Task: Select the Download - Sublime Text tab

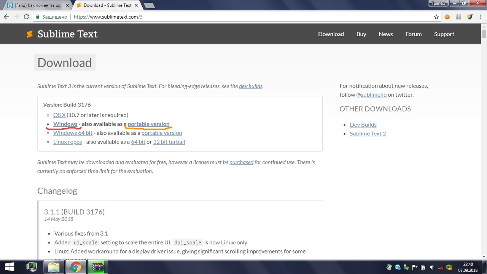Action: point(108,5)
